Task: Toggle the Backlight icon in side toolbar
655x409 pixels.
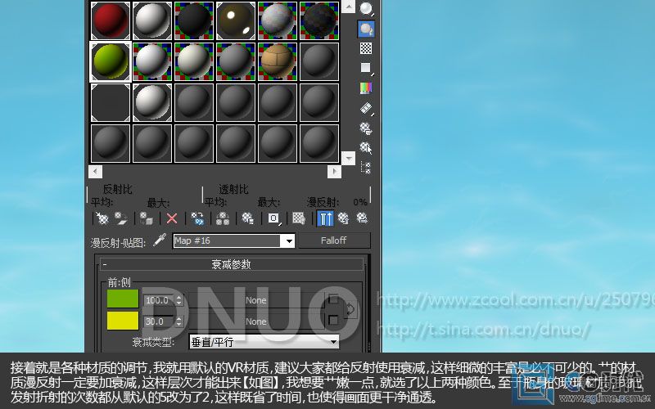Action: click(366, 29)
